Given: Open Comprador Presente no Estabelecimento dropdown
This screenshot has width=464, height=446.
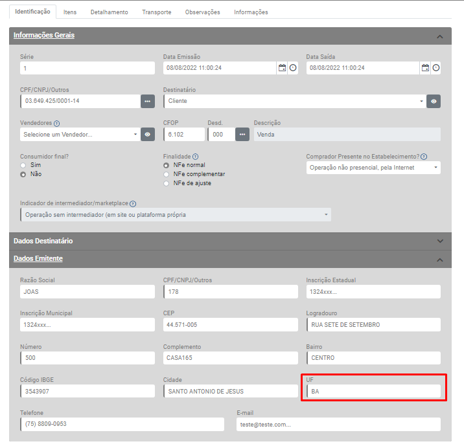Looking at the screenshot, I should pyautogui.click(x=373, y=168).
